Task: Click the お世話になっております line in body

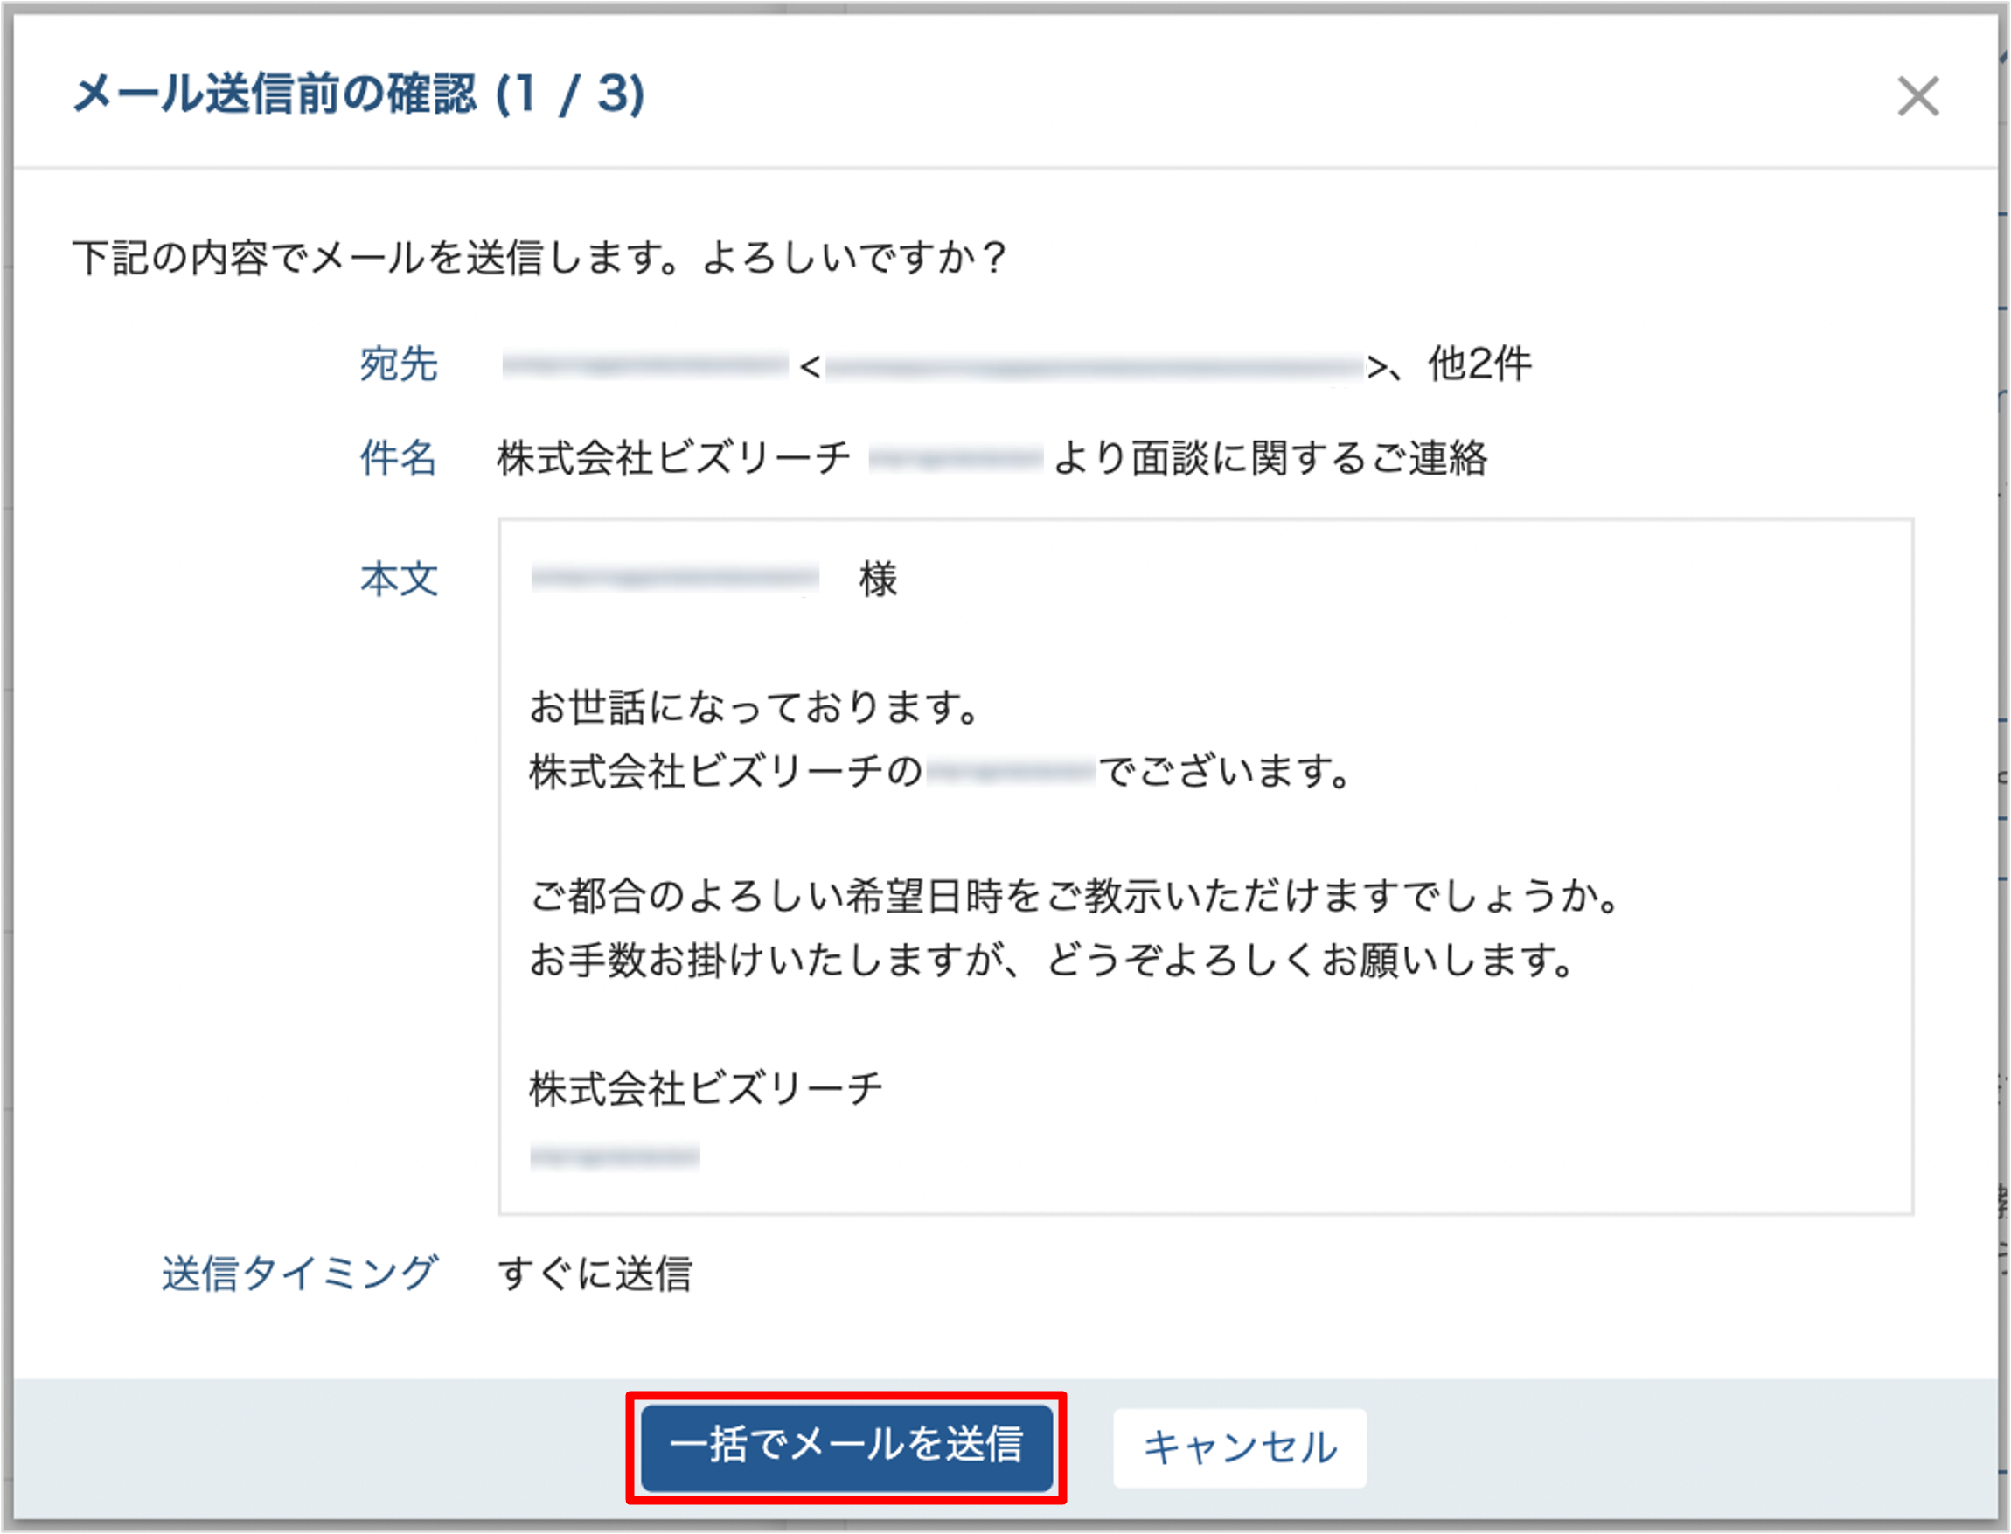Action: point(755,707)
